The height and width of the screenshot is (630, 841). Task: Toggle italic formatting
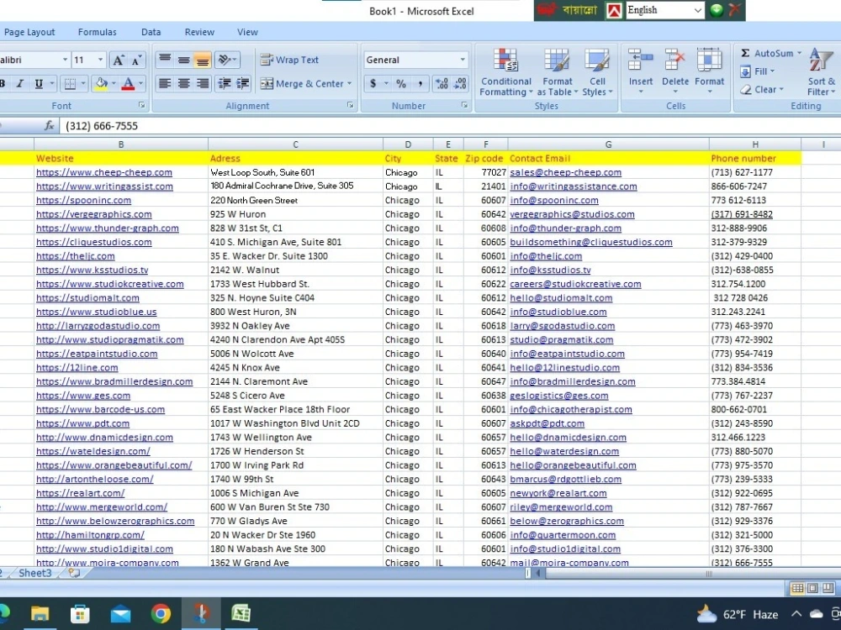[20, 83]
